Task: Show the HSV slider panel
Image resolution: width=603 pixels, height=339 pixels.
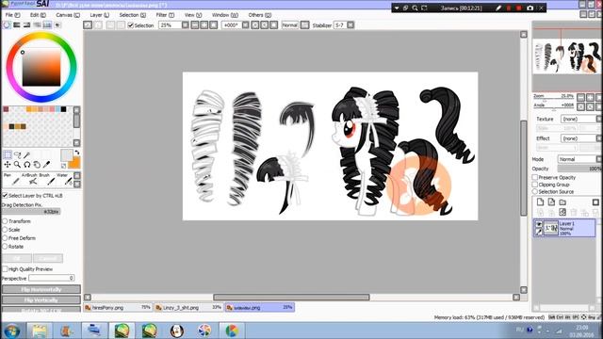Action: coord(27,25)
